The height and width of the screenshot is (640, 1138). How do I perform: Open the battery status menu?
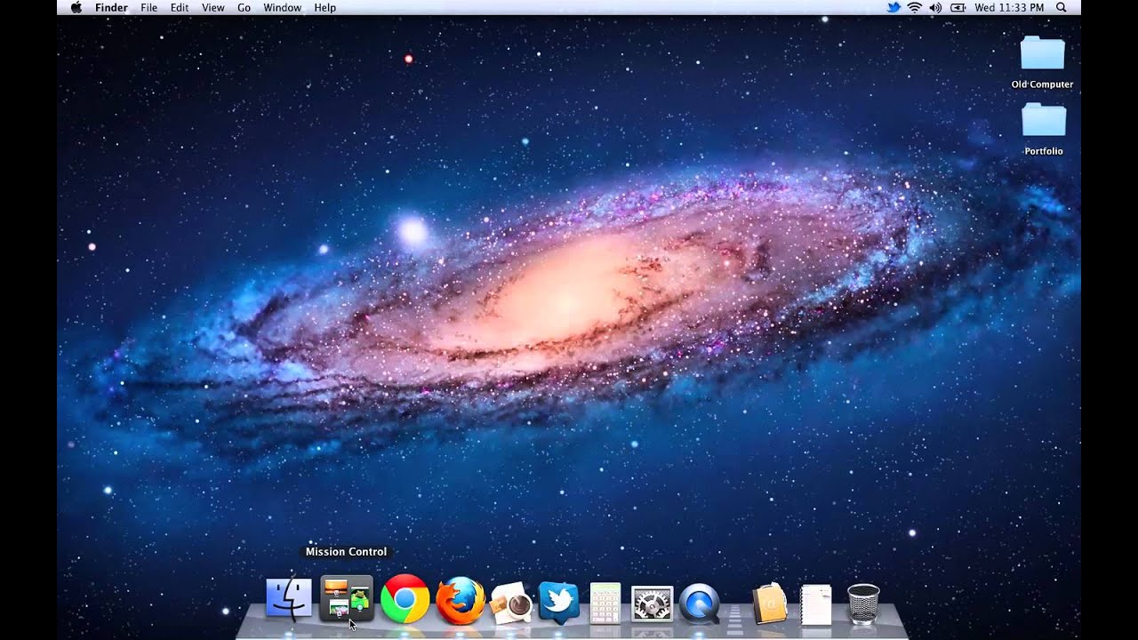pos(958,7)
